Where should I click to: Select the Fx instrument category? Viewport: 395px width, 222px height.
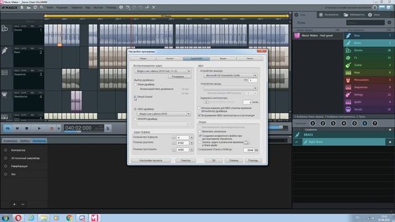tap(368, 57)
